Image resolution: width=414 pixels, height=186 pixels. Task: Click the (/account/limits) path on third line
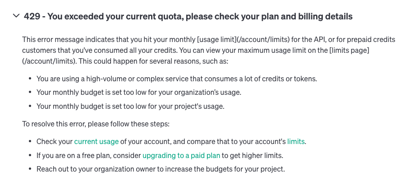[49, 61]
